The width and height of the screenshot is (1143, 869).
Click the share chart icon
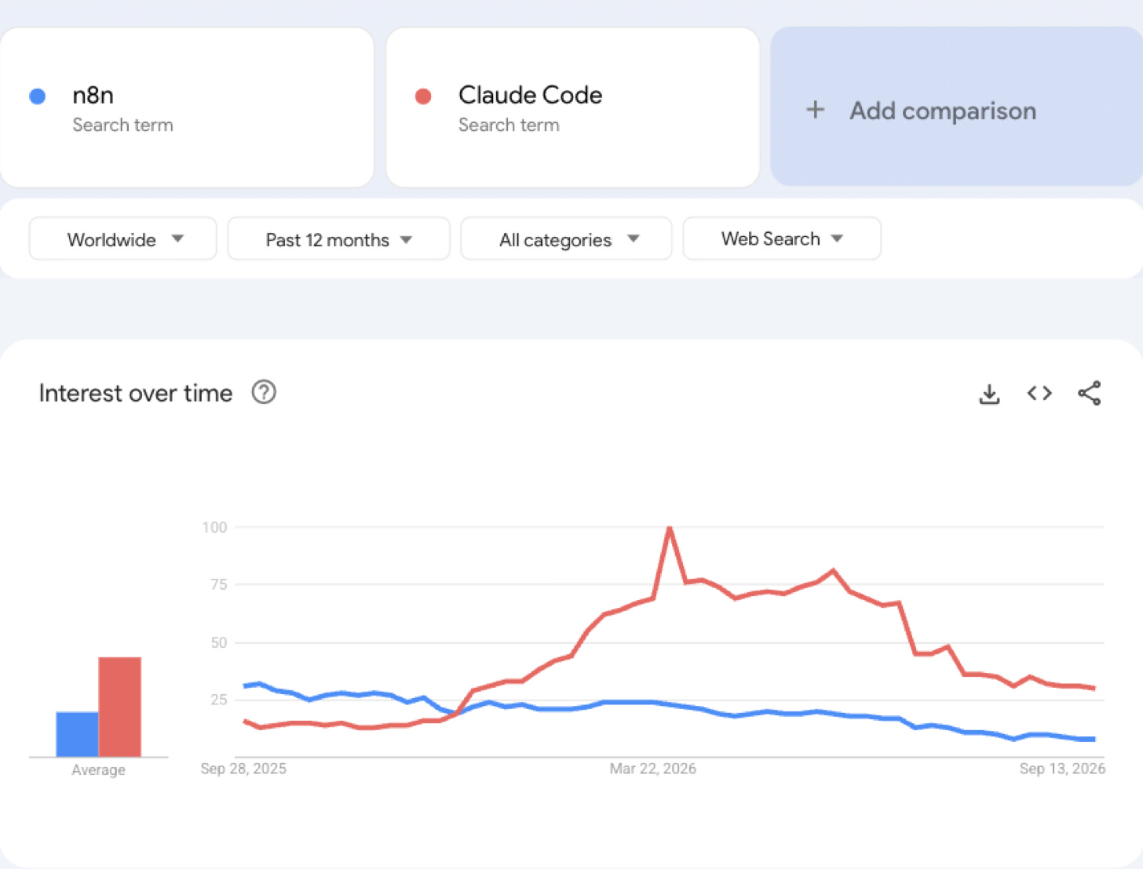[x=1089, y=393]
